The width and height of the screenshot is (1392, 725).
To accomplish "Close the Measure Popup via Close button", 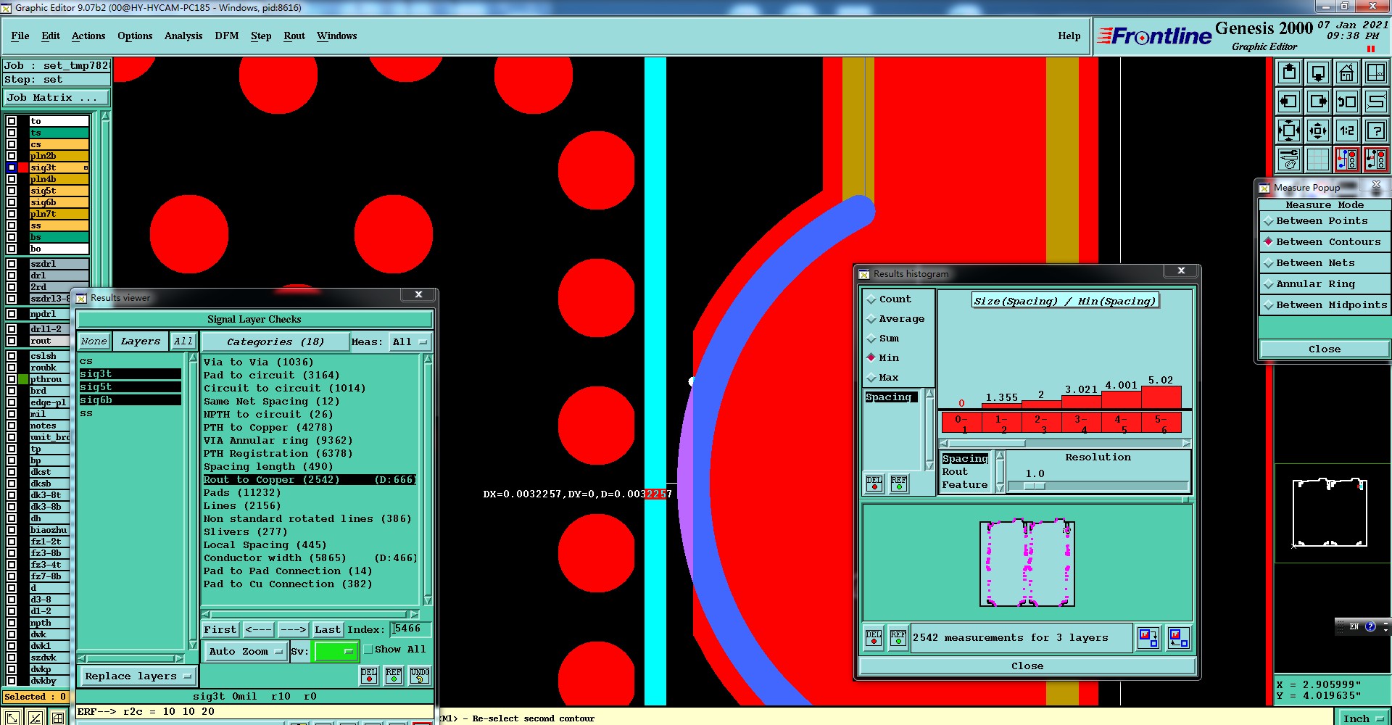I will (x=1325, y=349).
